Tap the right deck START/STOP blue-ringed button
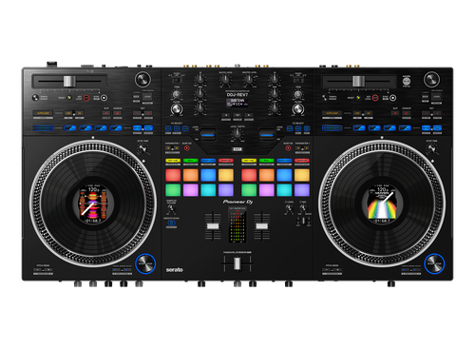 coord(434,263)
